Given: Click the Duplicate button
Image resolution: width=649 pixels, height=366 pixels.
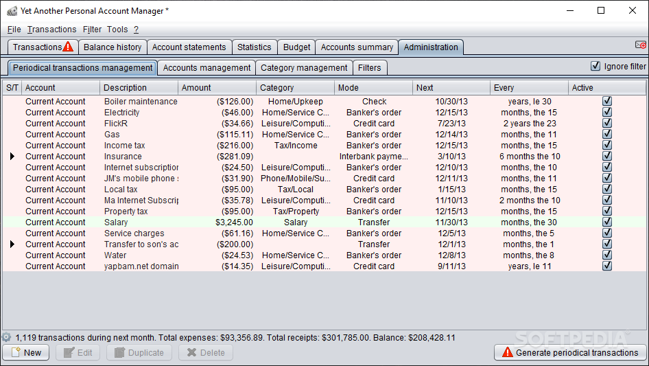Looking at the screenshot, I should click(x=139, y=353).
